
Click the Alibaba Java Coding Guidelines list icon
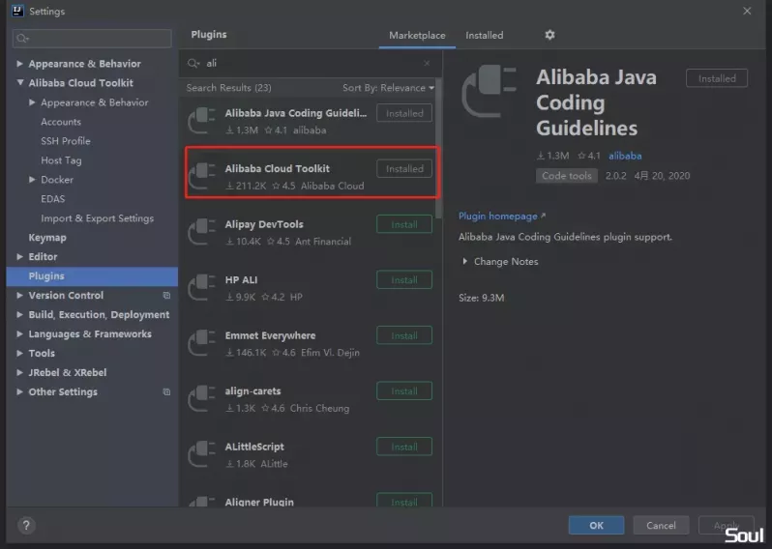[202, 121]
